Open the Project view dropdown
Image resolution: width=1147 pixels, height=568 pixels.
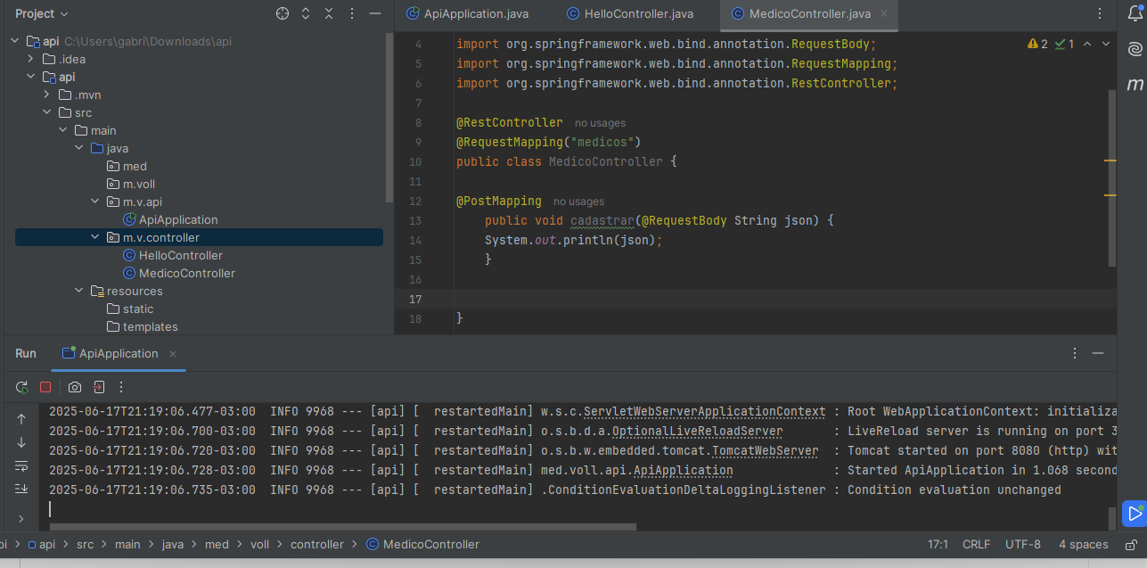(x=42, y=13)
